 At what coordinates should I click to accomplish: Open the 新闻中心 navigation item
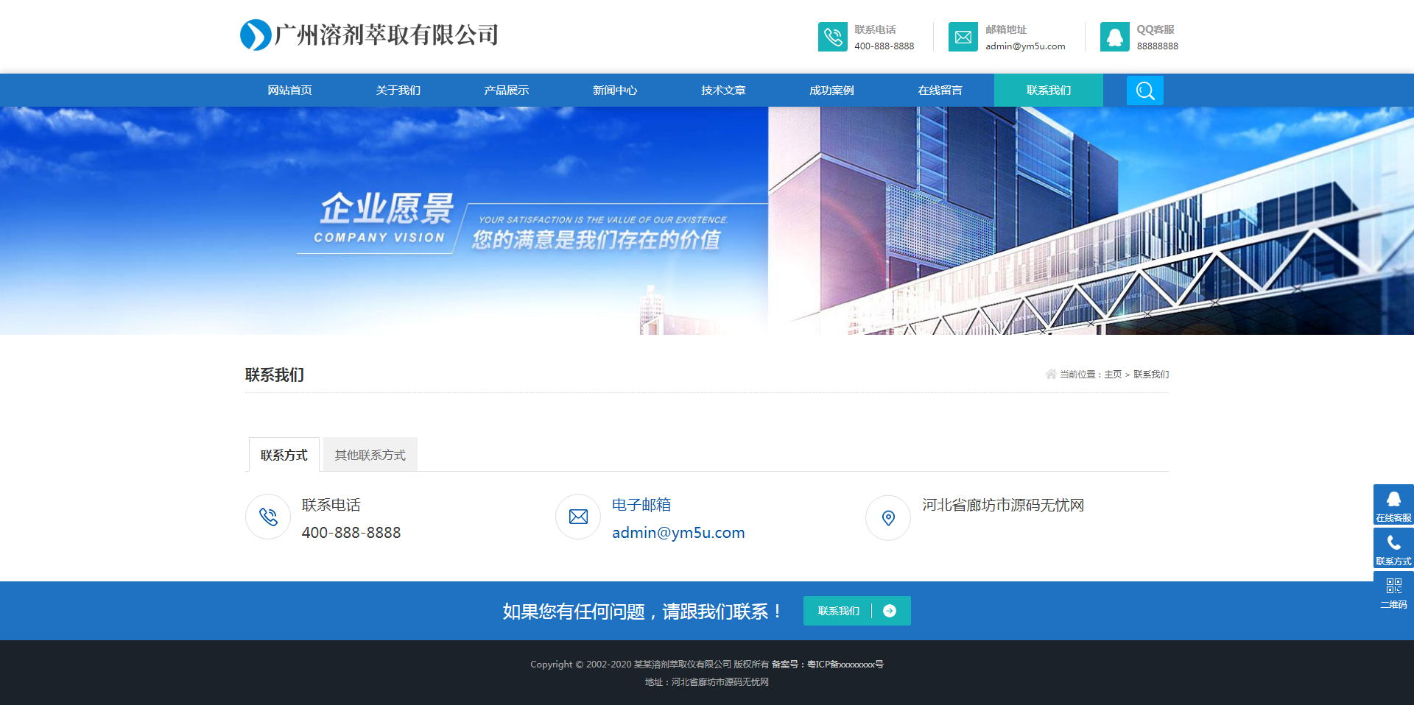click(x=614, y=91)
